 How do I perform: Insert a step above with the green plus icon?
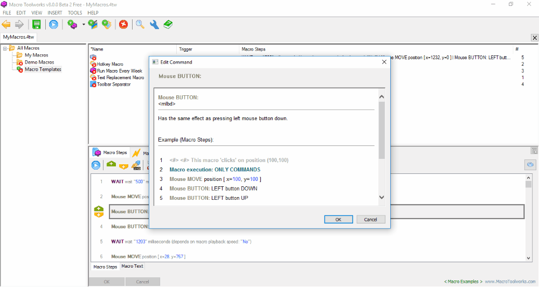click(x=111, y=164)
